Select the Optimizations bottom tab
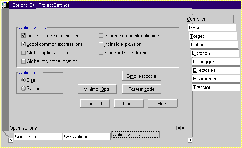This screenshot has height=148, width=242. click(135, 135)
